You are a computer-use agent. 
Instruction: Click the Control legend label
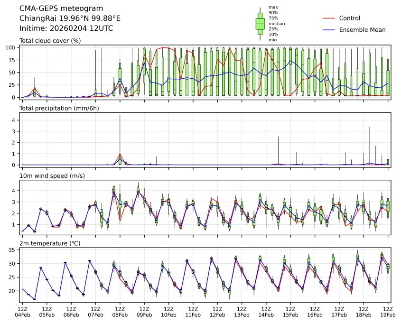[x=349, y=18]
